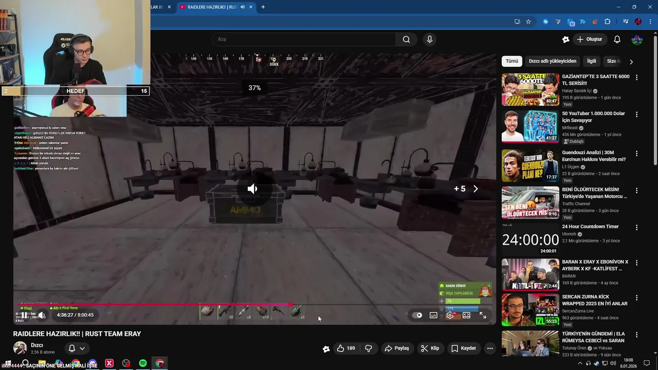Open the Shazam browser extension

coord(545,22)
